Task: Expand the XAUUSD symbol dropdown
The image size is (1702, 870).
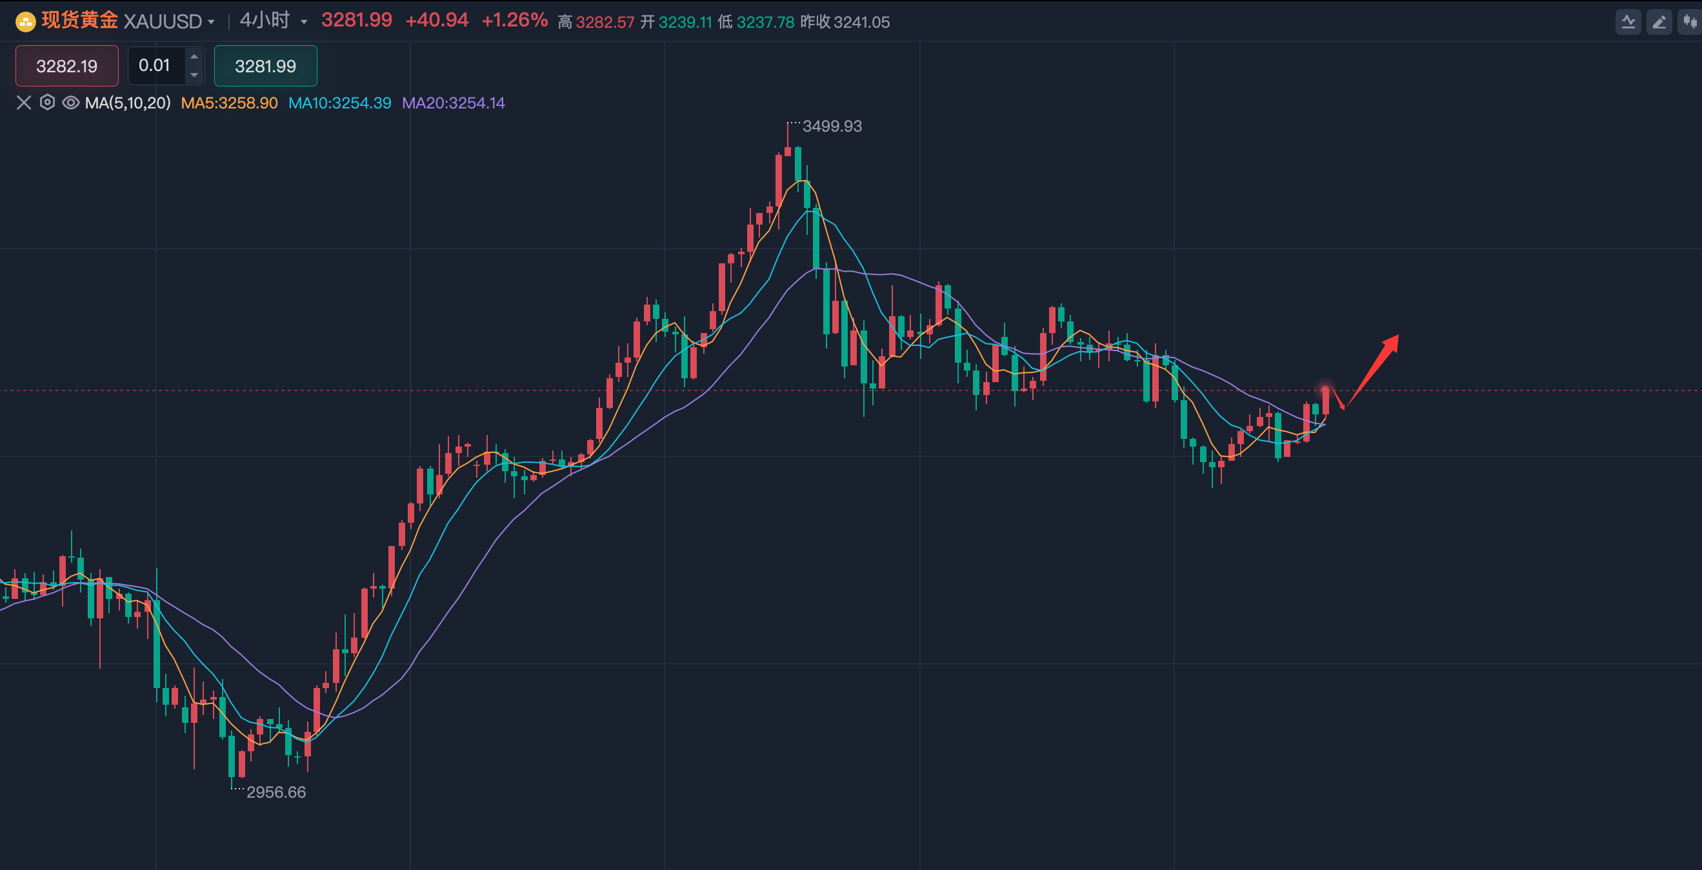Action: point(212,22)
